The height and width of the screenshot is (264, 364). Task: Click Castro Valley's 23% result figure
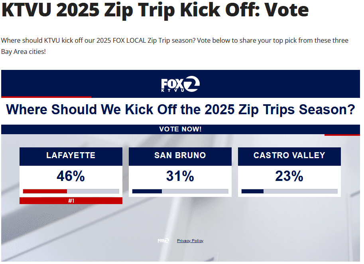[x=289, y=176]
